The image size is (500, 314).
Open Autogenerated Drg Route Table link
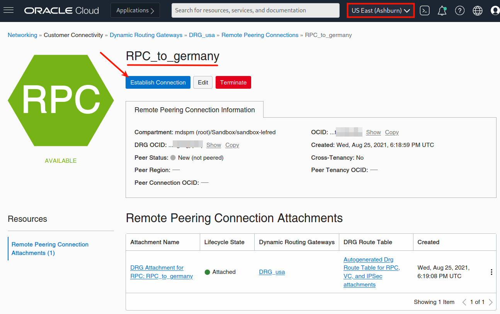pyautogui.click(x=372, y=272)
